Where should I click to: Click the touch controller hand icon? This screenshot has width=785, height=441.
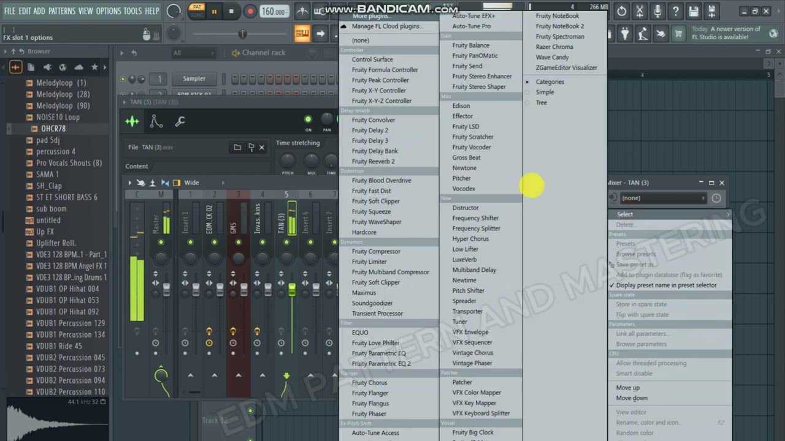pyautogui.click(x=661, y=34)
